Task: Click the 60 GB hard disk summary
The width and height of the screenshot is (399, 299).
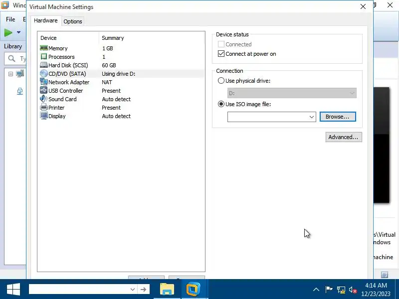Action: (x=109, y=65)
